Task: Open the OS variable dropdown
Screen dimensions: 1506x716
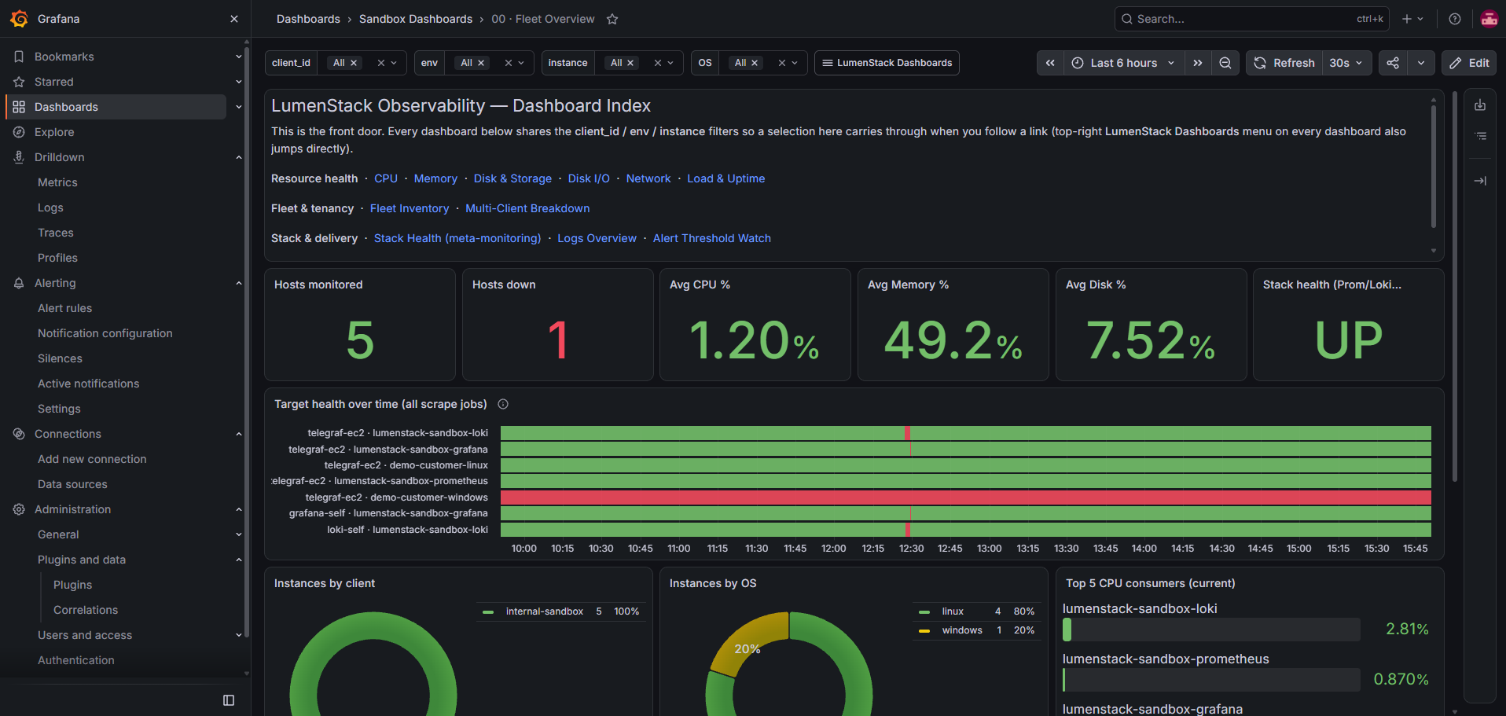Action: click(795, 63)
